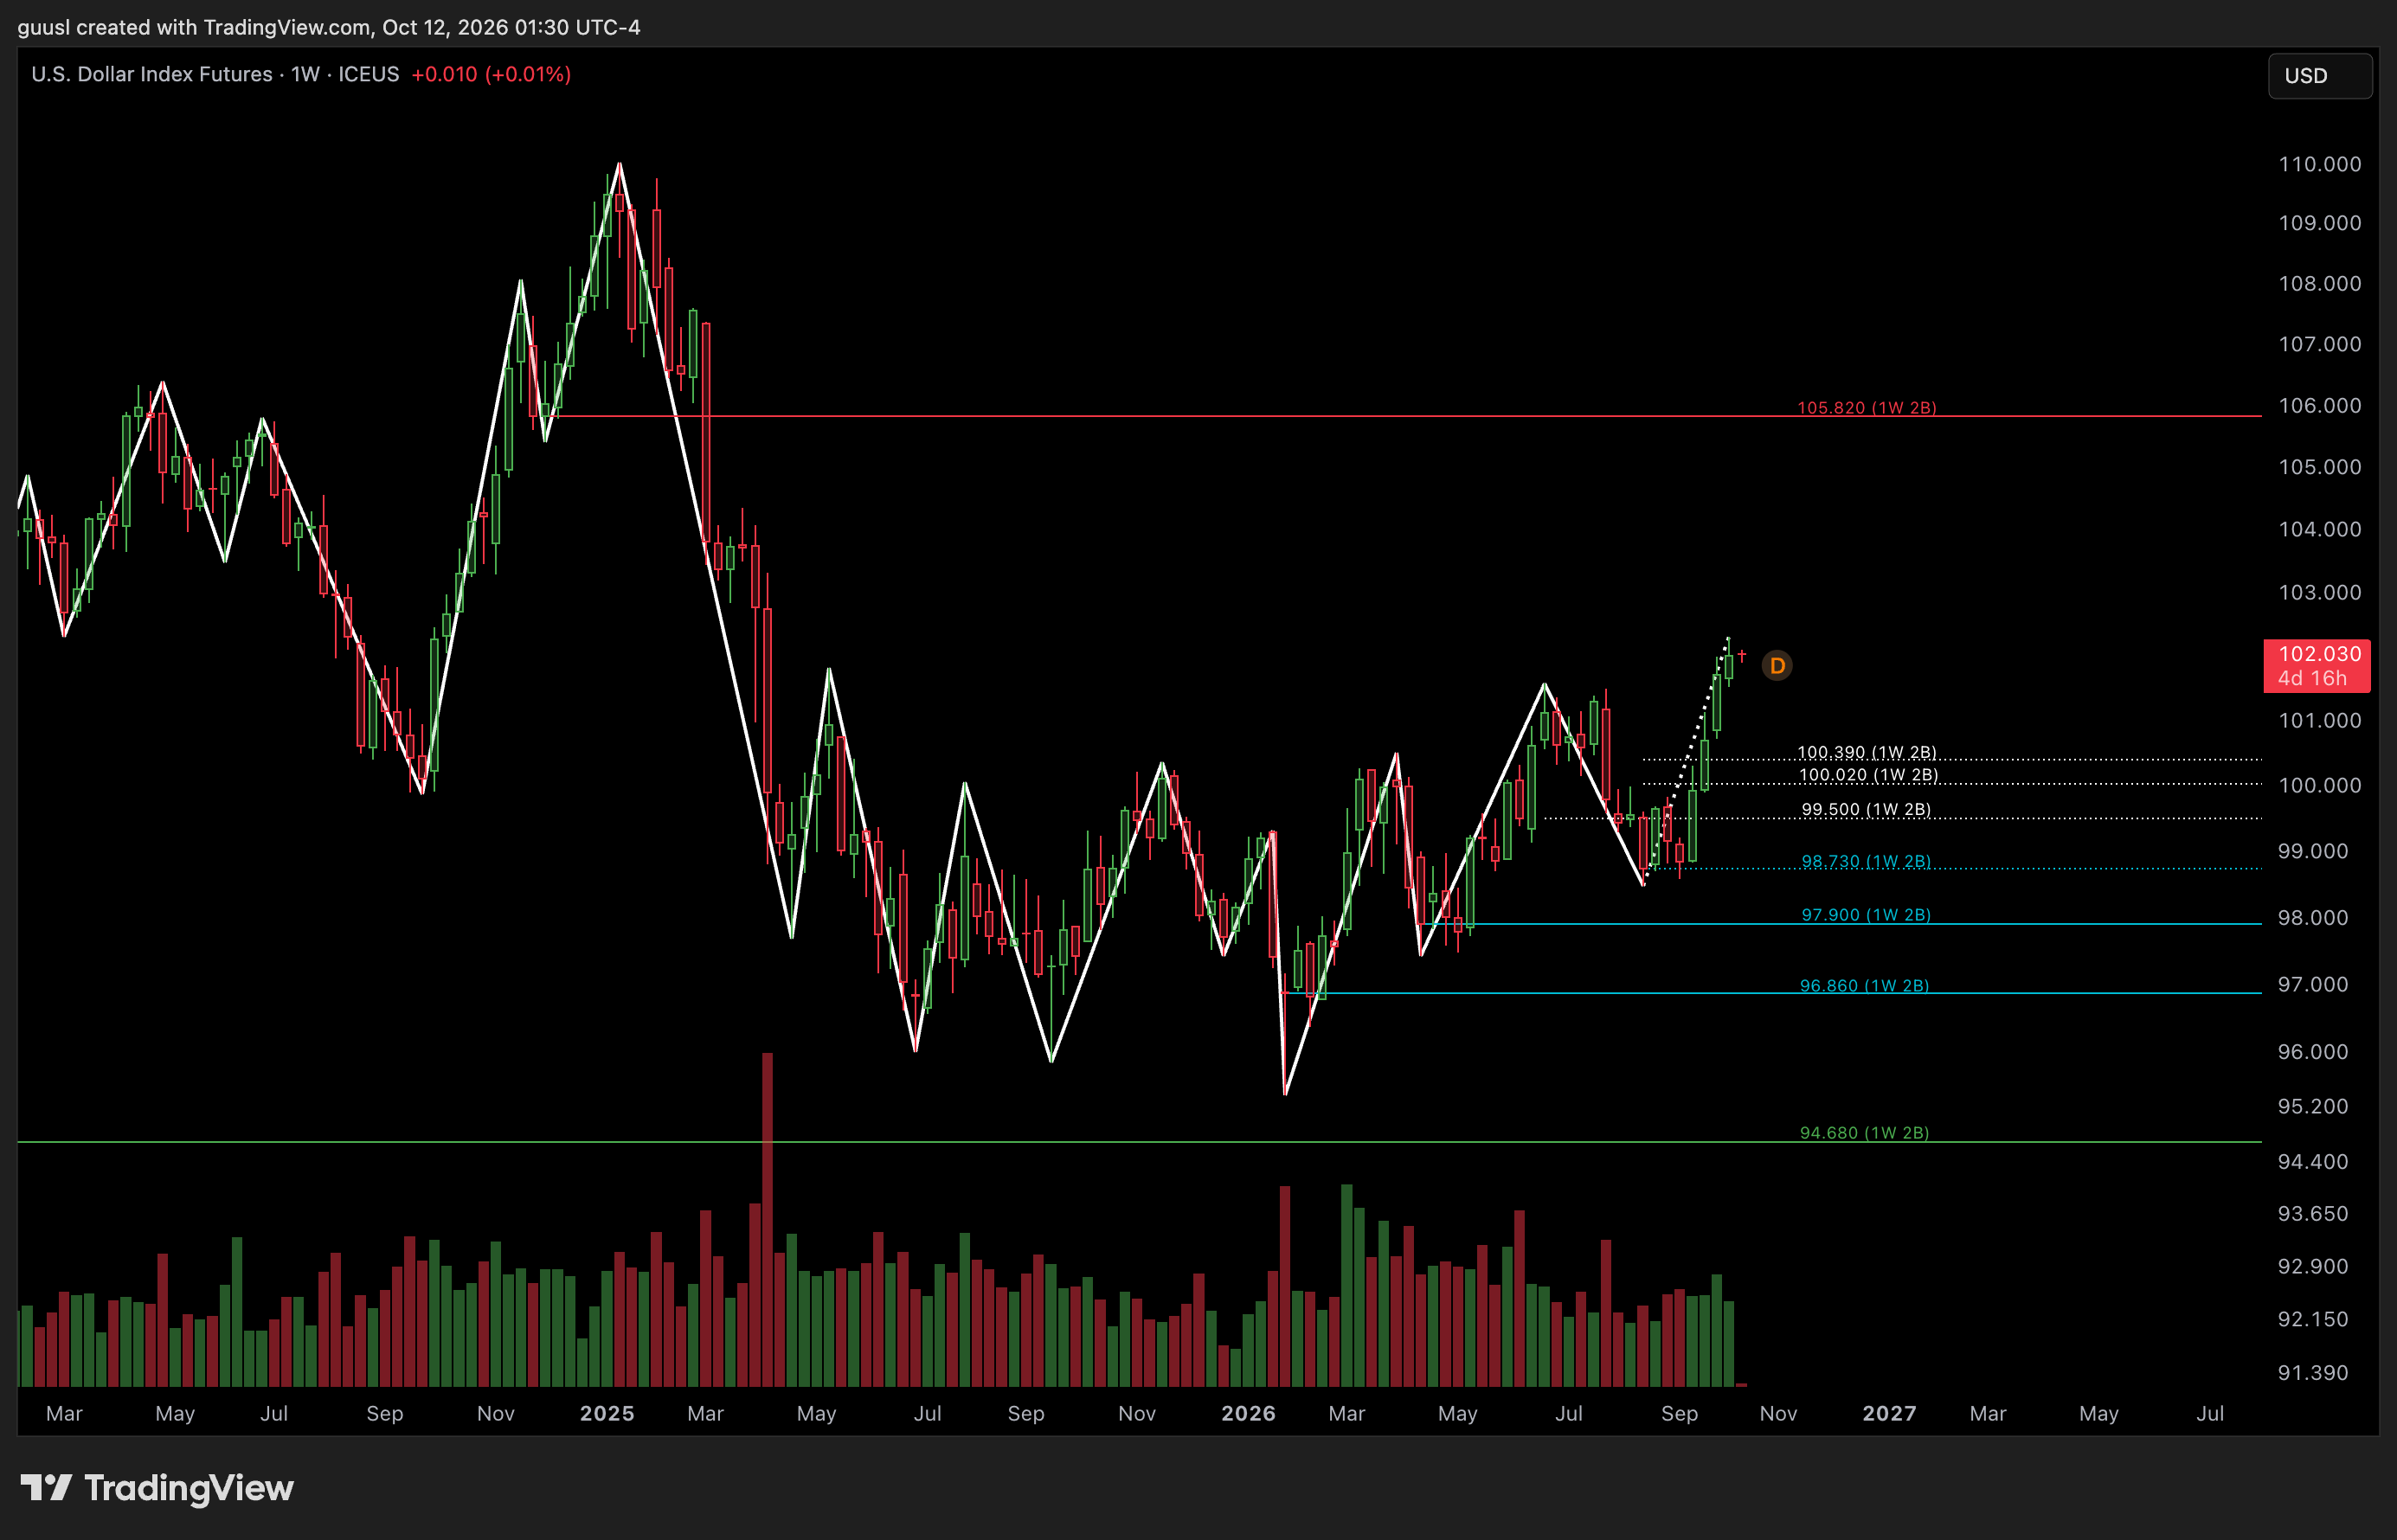Screen dimensions: 2397x1540
Task: Click the tallest red volume bar
Action: coord(767,1219)
